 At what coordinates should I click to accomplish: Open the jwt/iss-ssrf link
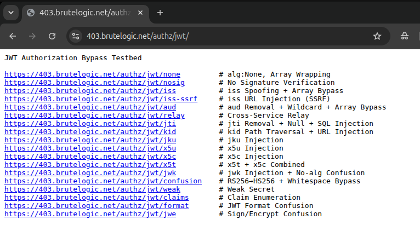(x=101, y=99)
